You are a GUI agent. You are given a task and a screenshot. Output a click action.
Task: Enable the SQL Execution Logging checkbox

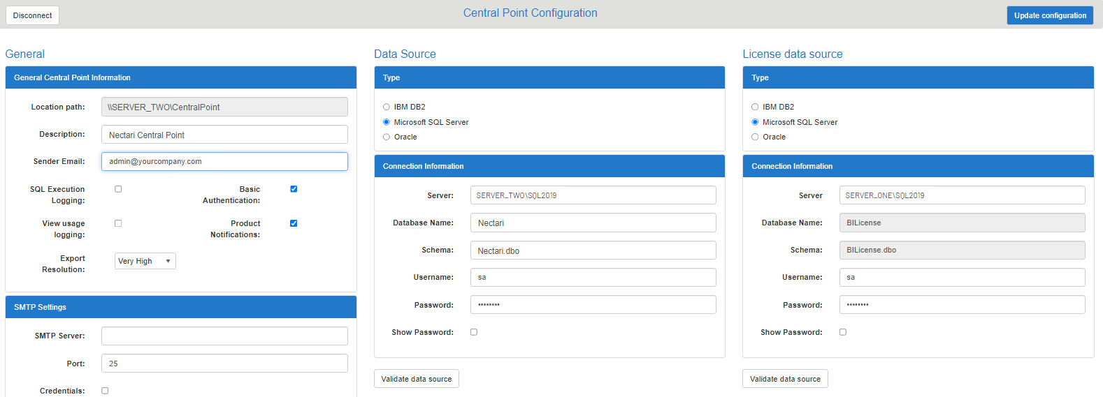pyautogui.click(x=118, y=189)
